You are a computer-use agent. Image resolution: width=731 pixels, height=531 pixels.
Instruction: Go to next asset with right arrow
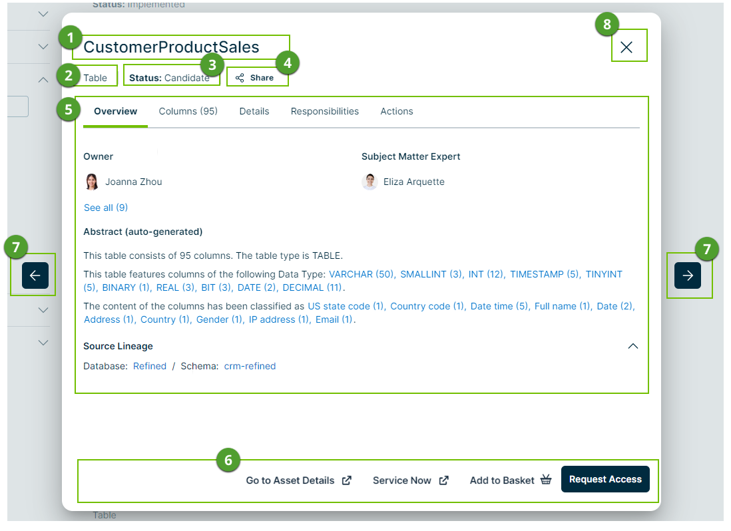coord(688,275)
